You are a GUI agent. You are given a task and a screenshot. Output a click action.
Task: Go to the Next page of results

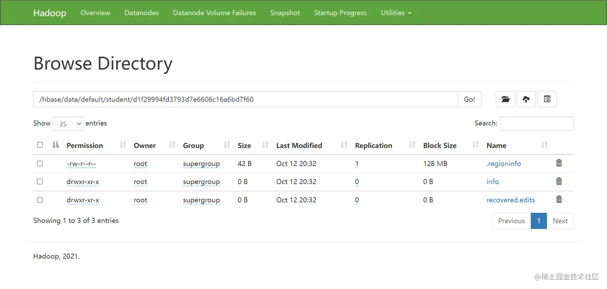tap(560, 221)
